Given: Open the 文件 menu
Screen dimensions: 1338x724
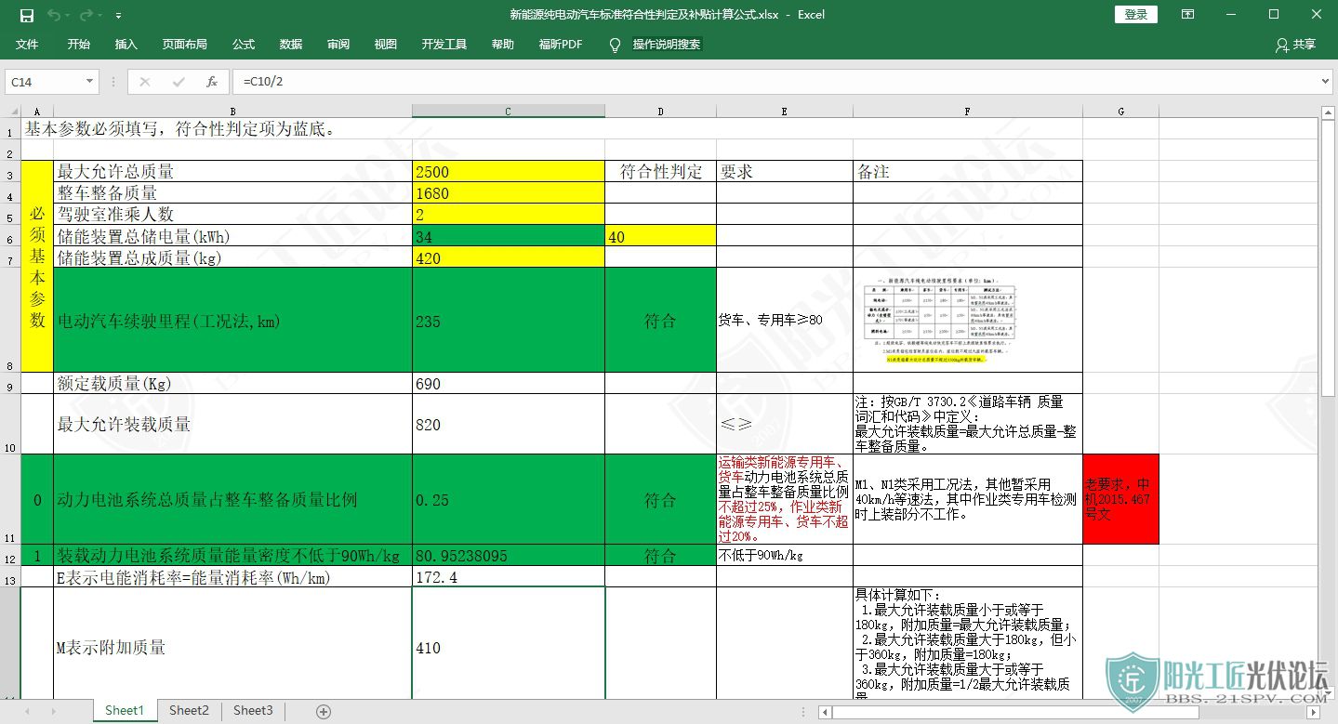Looking at the screenshot, I should tap(27, 45).
